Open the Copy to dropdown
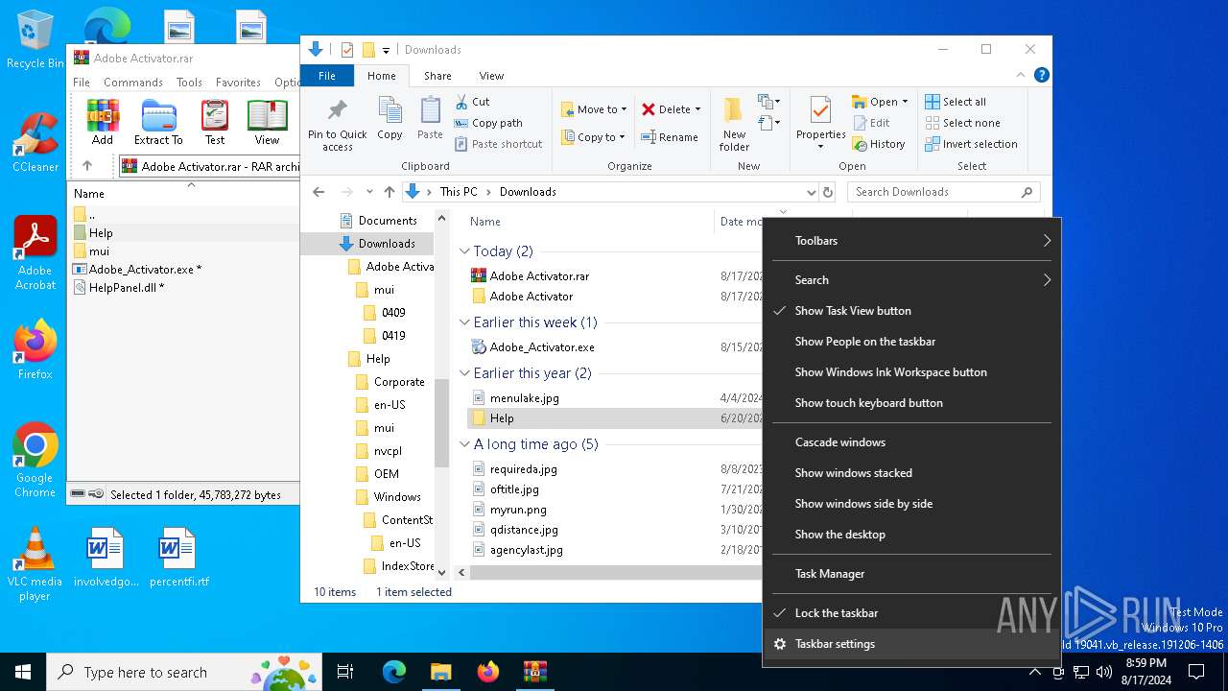This screenshot has width=1228, height=691. [594, 137]
